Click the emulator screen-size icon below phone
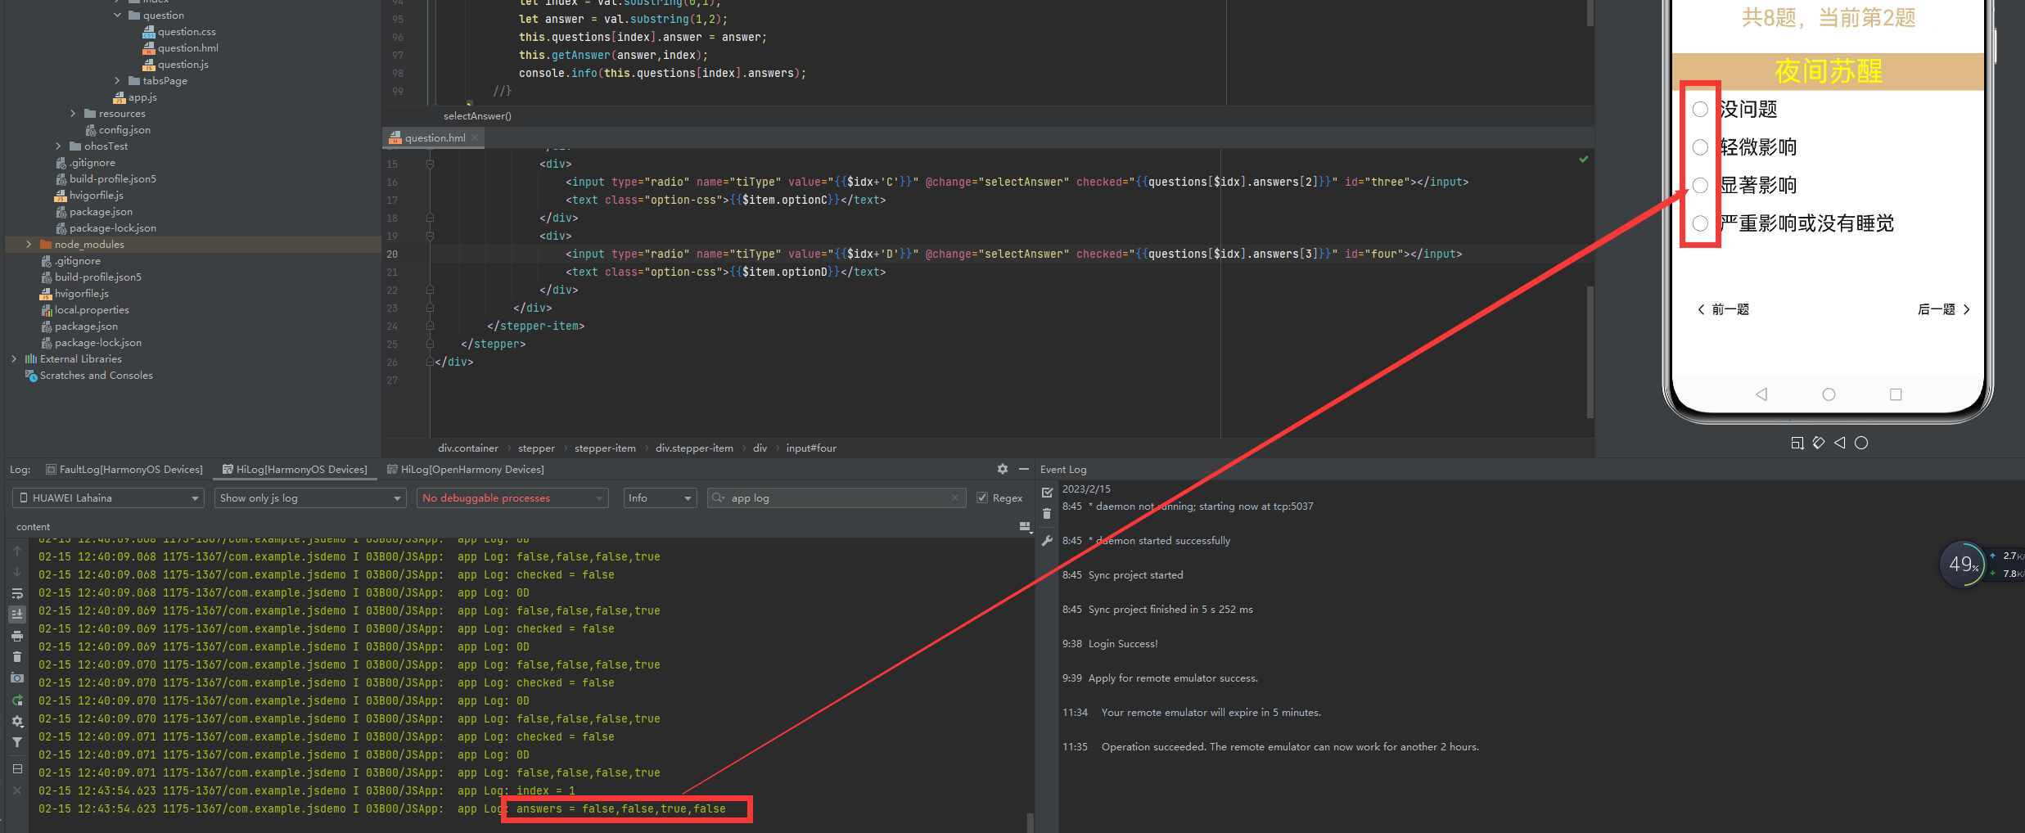Screen dimensions: 2025x833 1797,443
